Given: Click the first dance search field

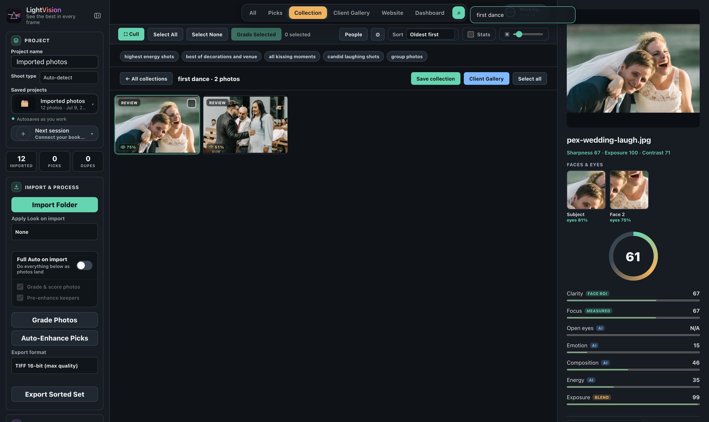Looking at the screenshot, I should pos(522,15).
